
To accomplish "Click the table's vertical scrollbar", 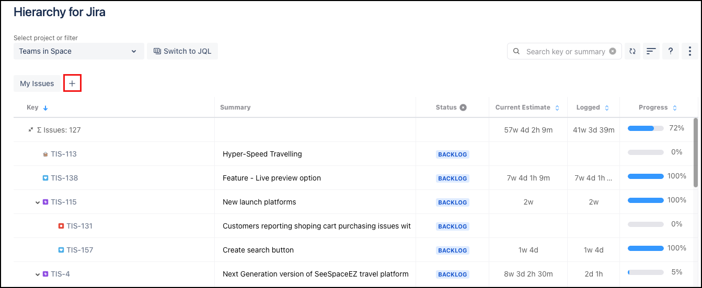I will tap(695, 152).
